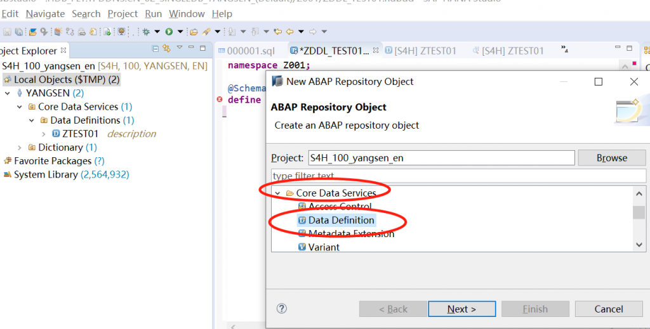Click Browse next to the Project field
The height and width of the screenshot is (329, 650).
[x=611, y=158]
